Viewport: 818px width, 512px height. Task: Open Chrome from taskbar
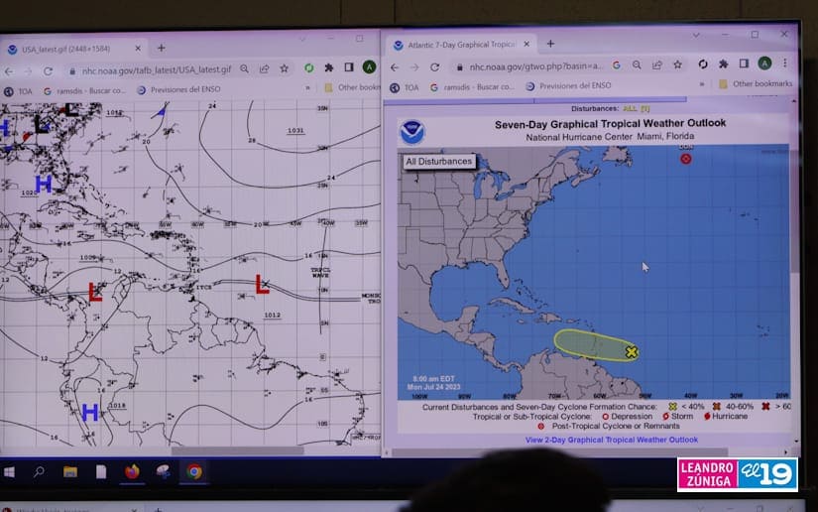194,471
